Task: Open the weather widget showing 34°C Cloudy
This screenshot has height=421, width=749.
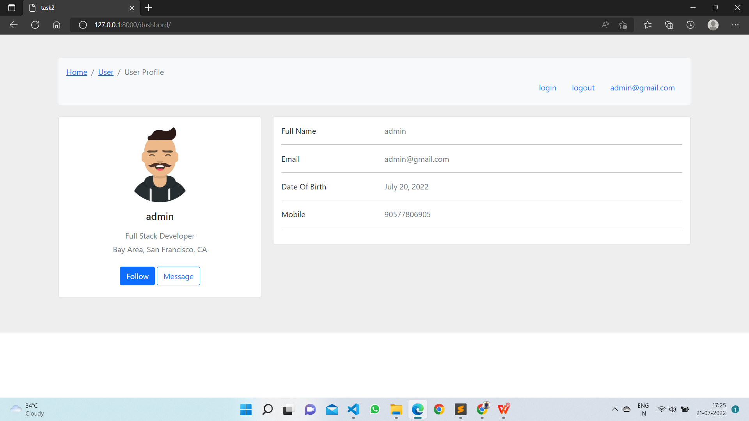Action: coord(27,409)
